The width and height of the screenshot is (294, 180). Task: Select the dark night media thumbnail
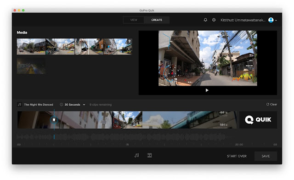click(31, 66)
